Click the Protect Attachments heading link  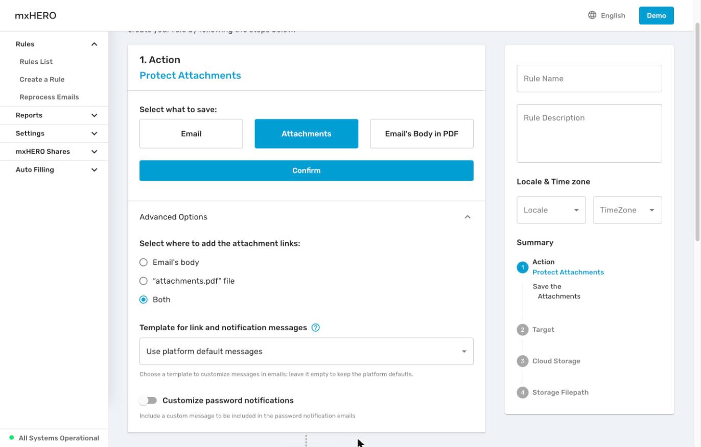pos(190,76)
